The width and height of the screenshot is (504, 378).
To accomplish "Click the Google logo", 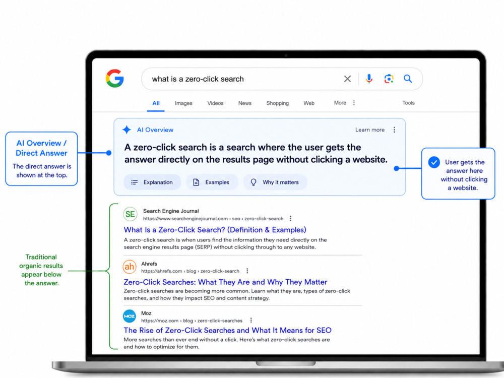I will 115,79.
